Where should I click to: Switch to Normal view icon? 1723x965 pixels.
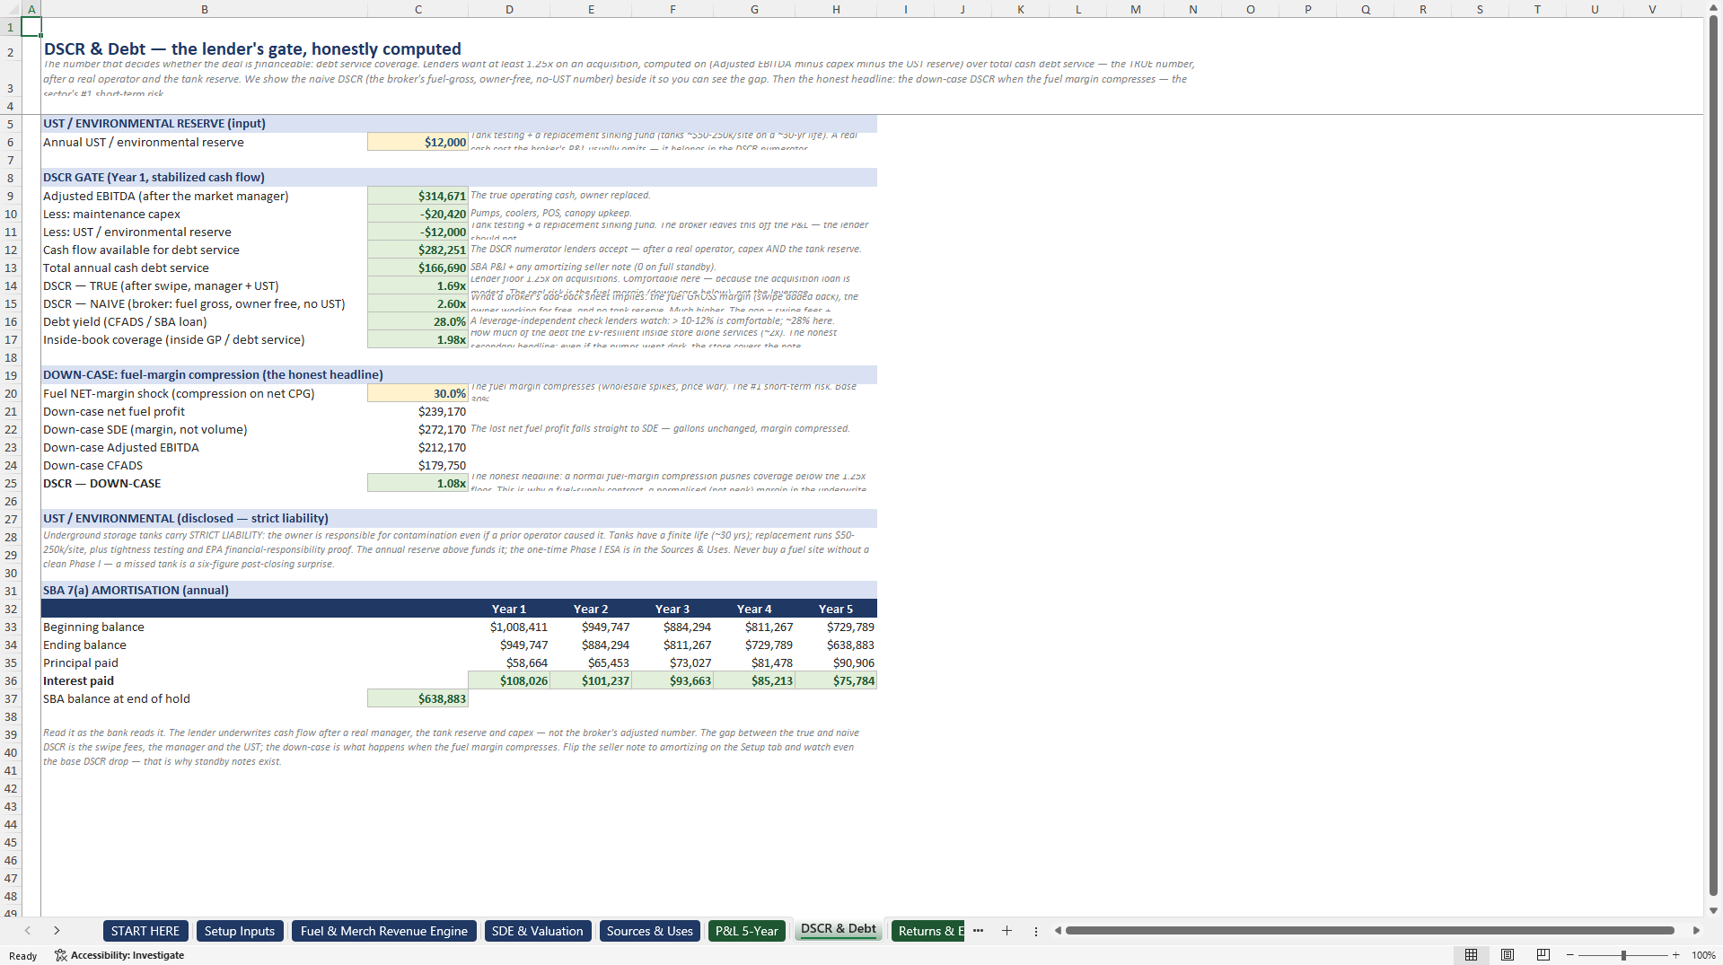pos(1471,955)
